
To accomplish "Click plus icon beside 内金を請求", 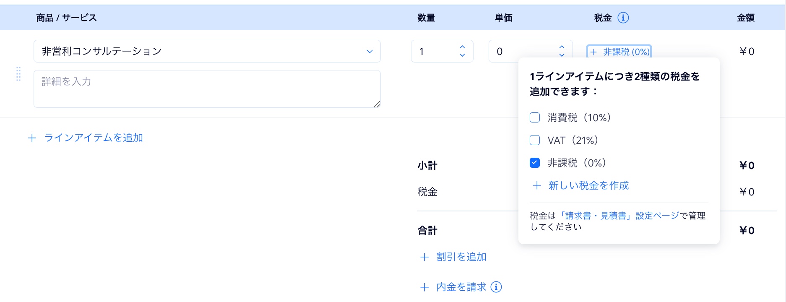I will click(x=424, y=287).
